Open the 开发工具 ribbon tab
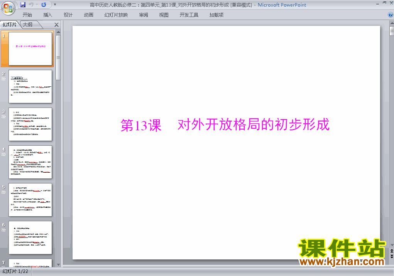 [x=189, y=15]
